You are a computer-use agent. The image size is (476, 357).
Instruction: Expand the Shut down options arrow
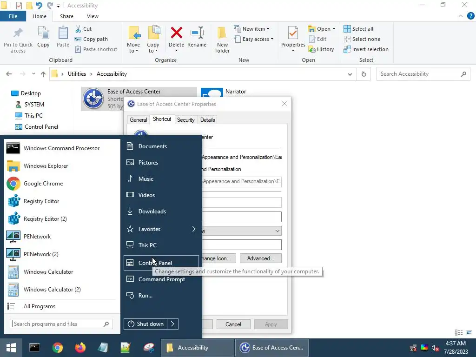(173, 324)
